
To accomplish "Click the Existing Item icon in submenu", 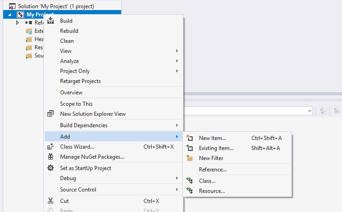I will click(190, 148).
